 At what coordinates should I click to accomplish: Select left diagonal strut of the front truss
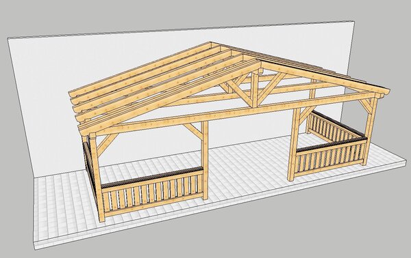click(x=240, y=91)
